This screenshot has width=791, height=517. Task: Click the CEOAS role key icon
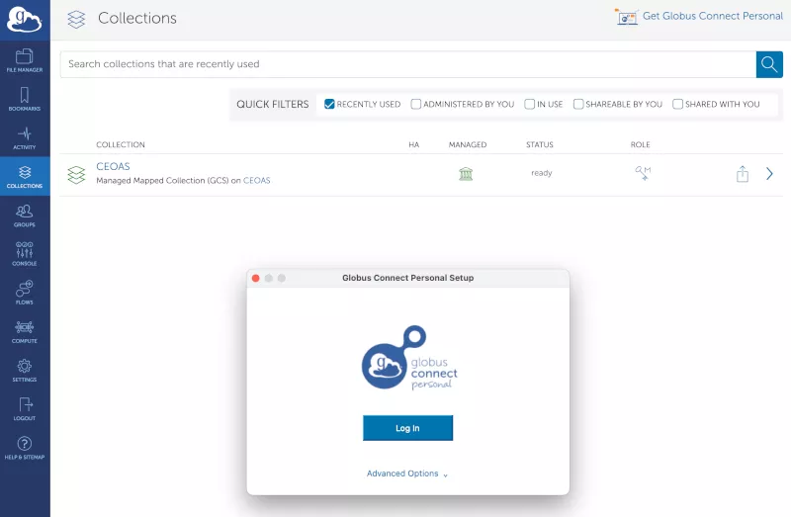tap(642, 173)
